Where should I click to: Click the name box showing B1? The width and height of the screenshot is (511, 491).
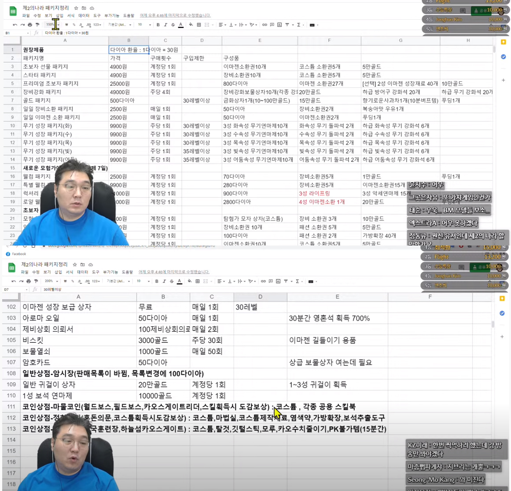point(16,33)
